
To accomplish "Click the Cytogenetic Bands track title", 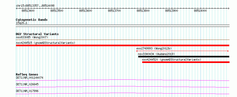I will click(32, 20).
